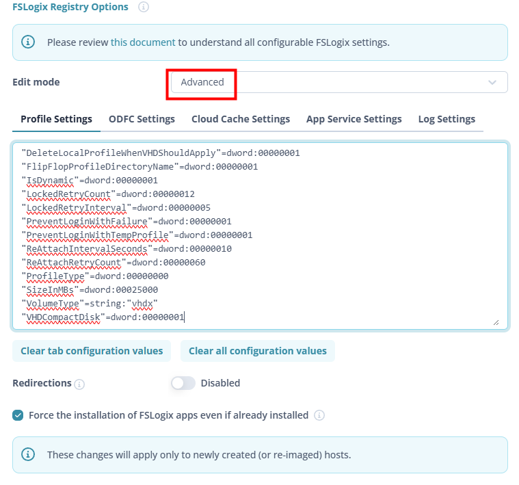Click the LockedRetryCount line

click(x=108, y=194)
